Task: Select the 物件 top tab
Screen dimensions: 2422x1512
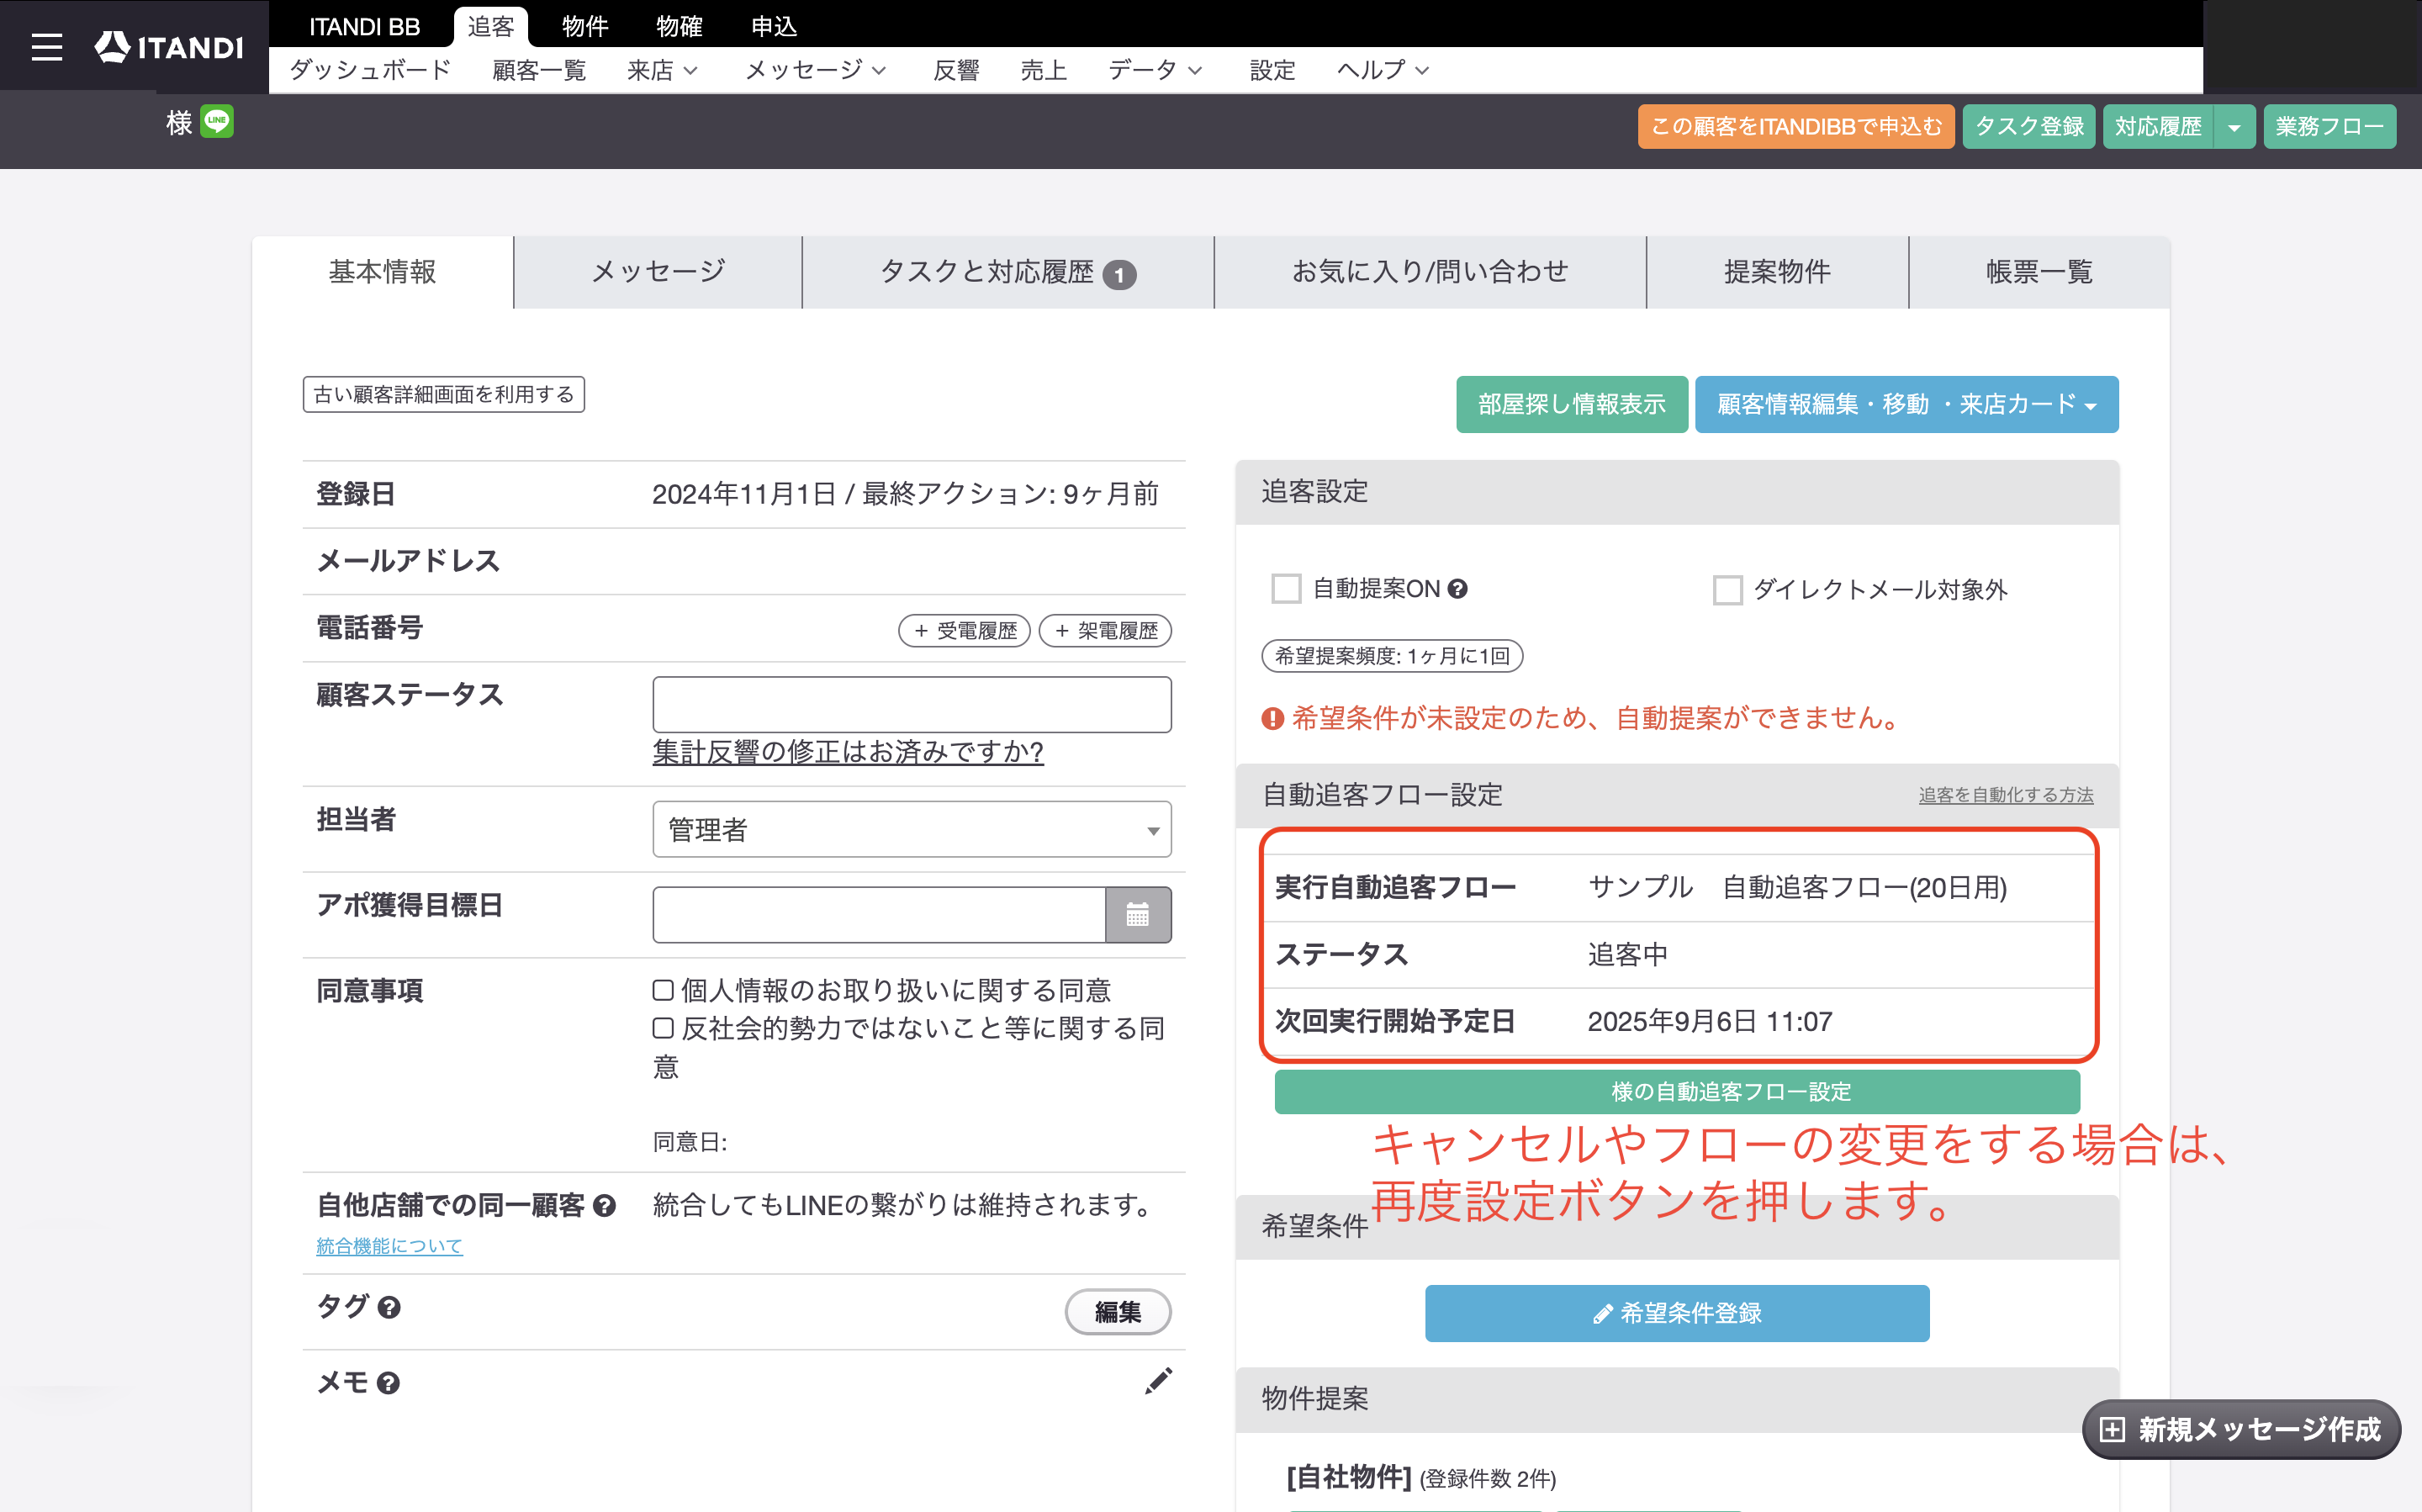Action: 585,26
